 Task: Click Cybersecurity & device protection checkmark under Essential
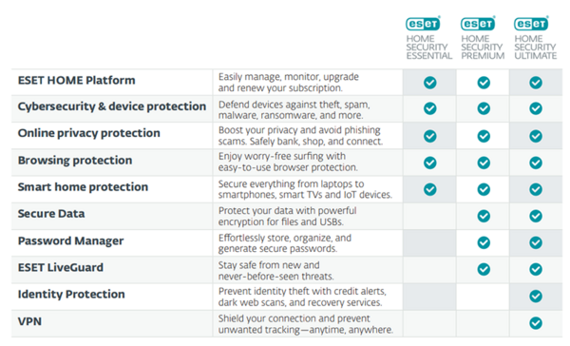(x=430, y=108)
